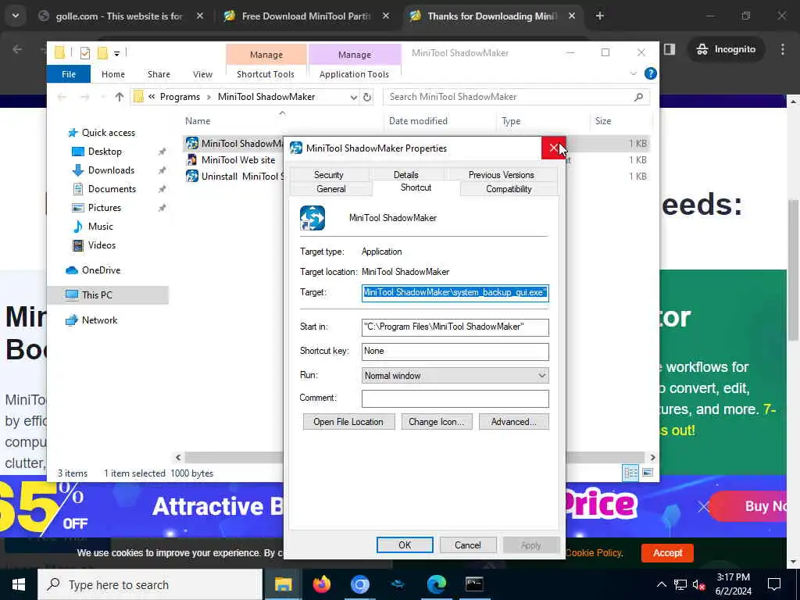Launch Microsoft Edge from taskbar
Screen dimensions: 800x600
(x=436, y=584)
